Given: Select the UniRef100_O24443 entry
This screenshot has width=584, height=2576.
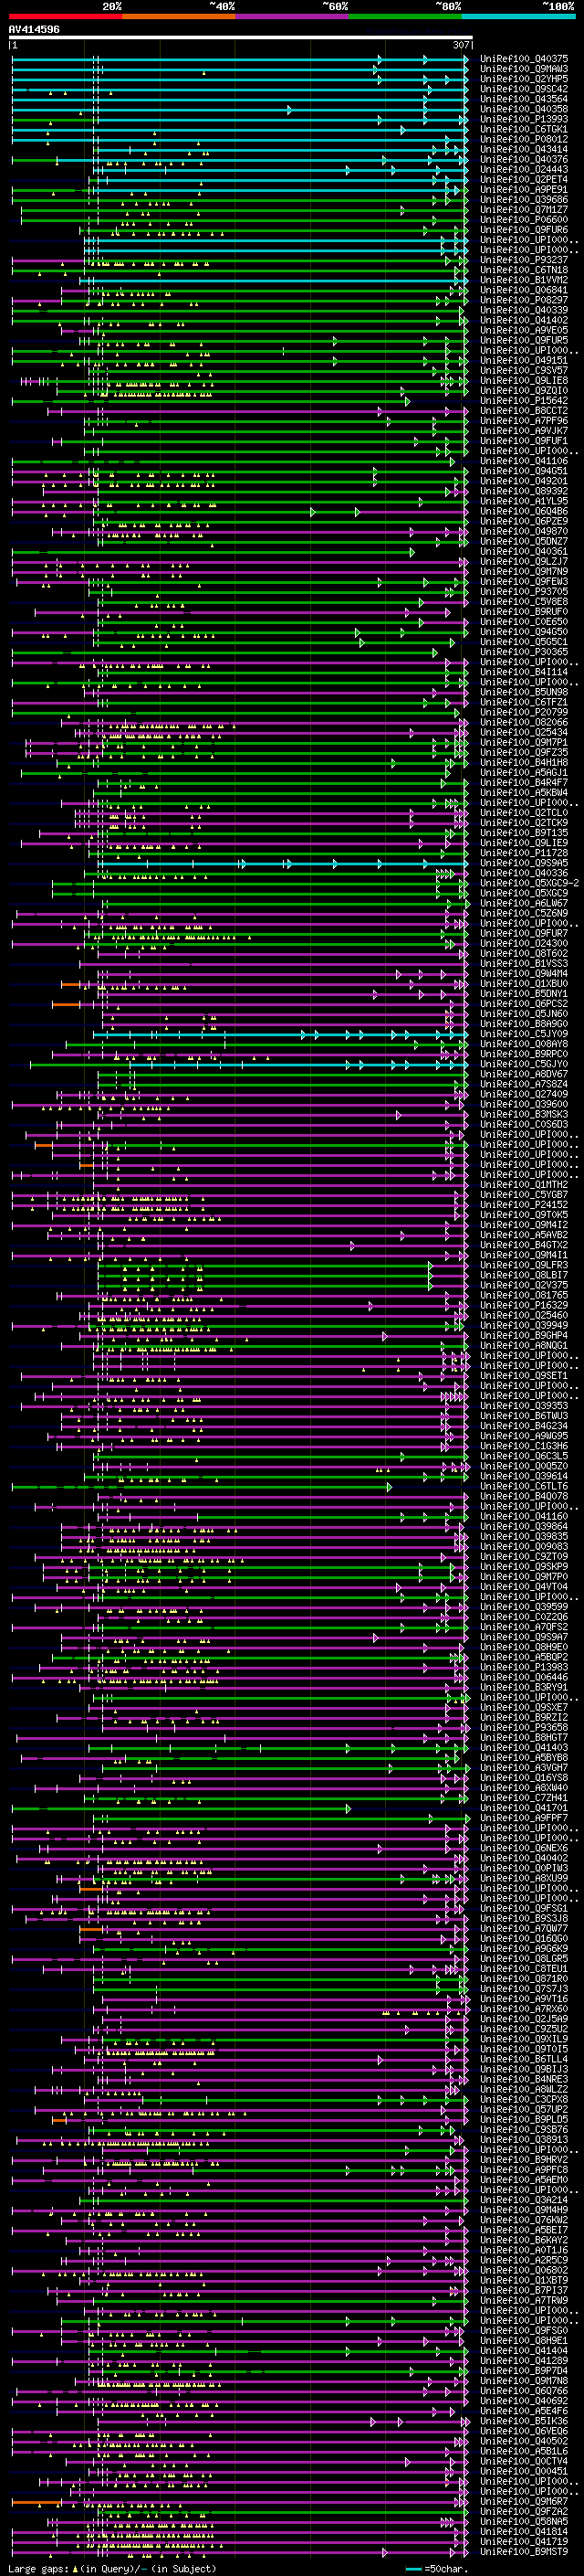Looking at the screenshot, I should click(x=524, y=169).
